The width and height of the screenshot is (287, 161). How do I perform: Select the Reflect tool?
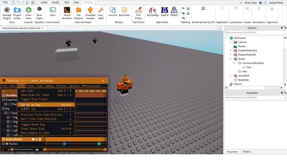tap(174, 12)
